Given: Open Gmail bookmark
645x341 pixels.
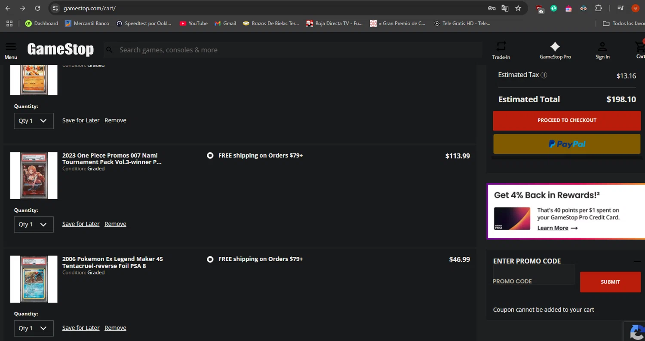Looking at the screenshot, I should pos(225,24).
